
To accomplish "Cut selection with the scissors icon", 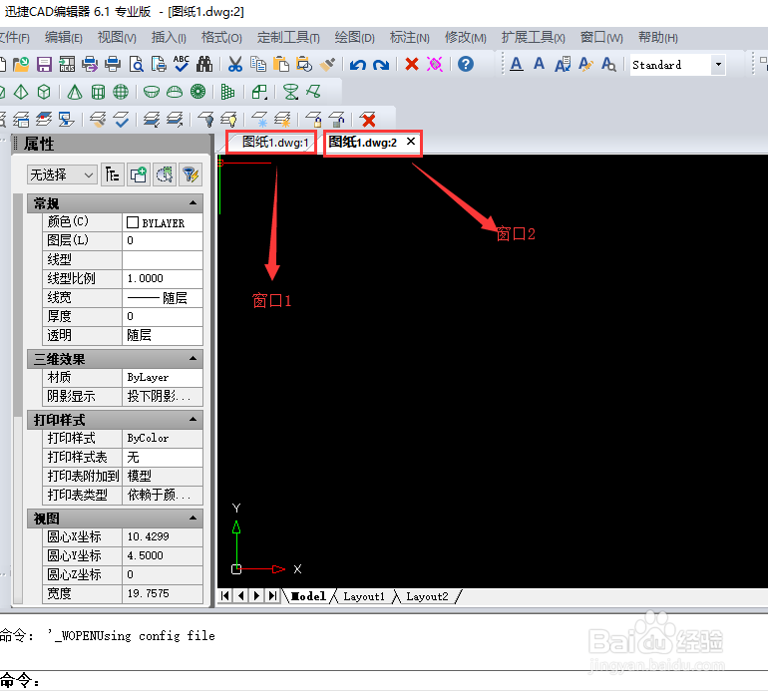I will point(235,64).
